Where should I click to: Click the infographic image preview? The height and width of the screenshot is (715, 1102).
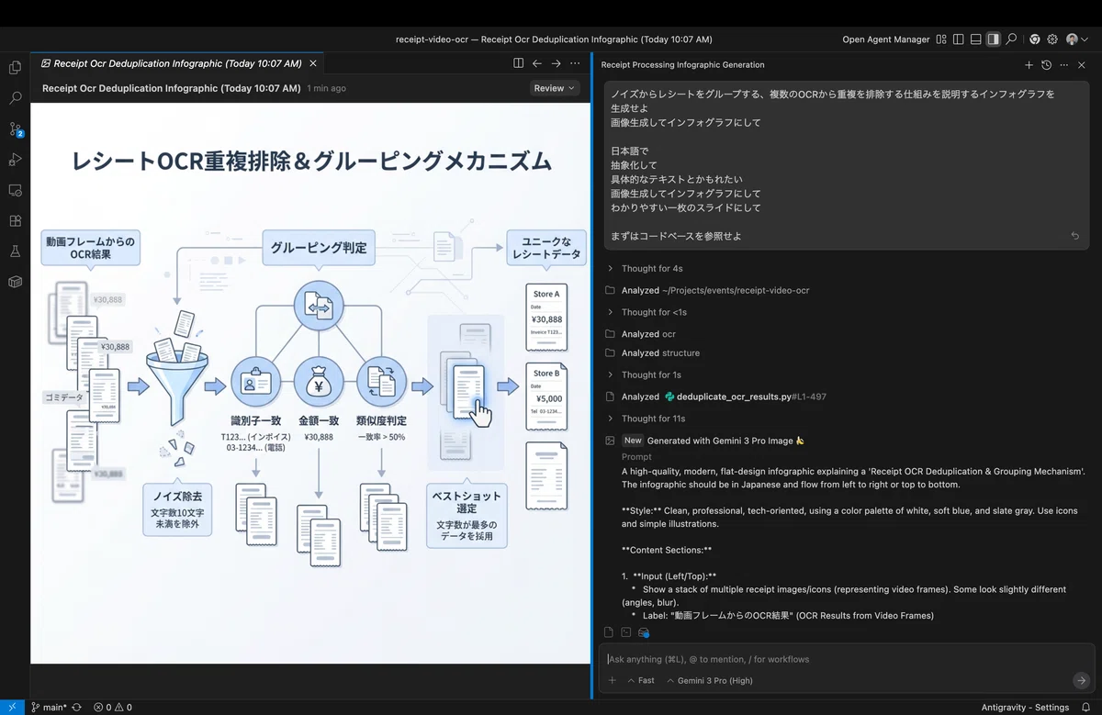click(310, 383)
